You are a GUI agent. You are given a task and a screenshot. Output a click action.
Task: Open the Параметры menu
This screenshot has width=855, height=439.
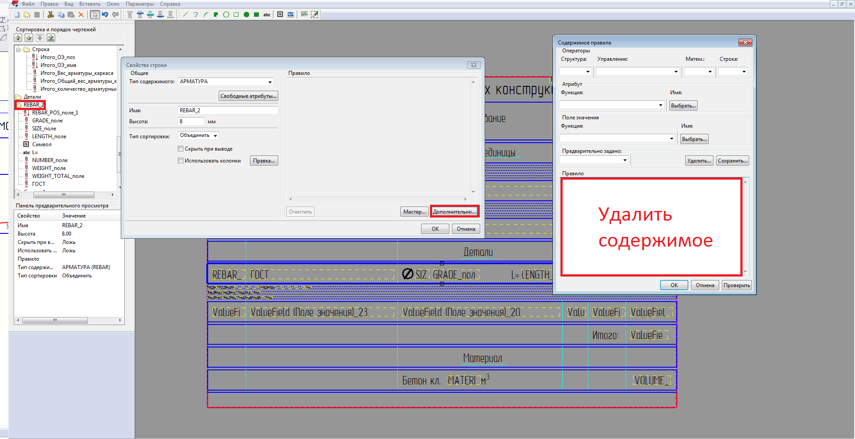140,4
